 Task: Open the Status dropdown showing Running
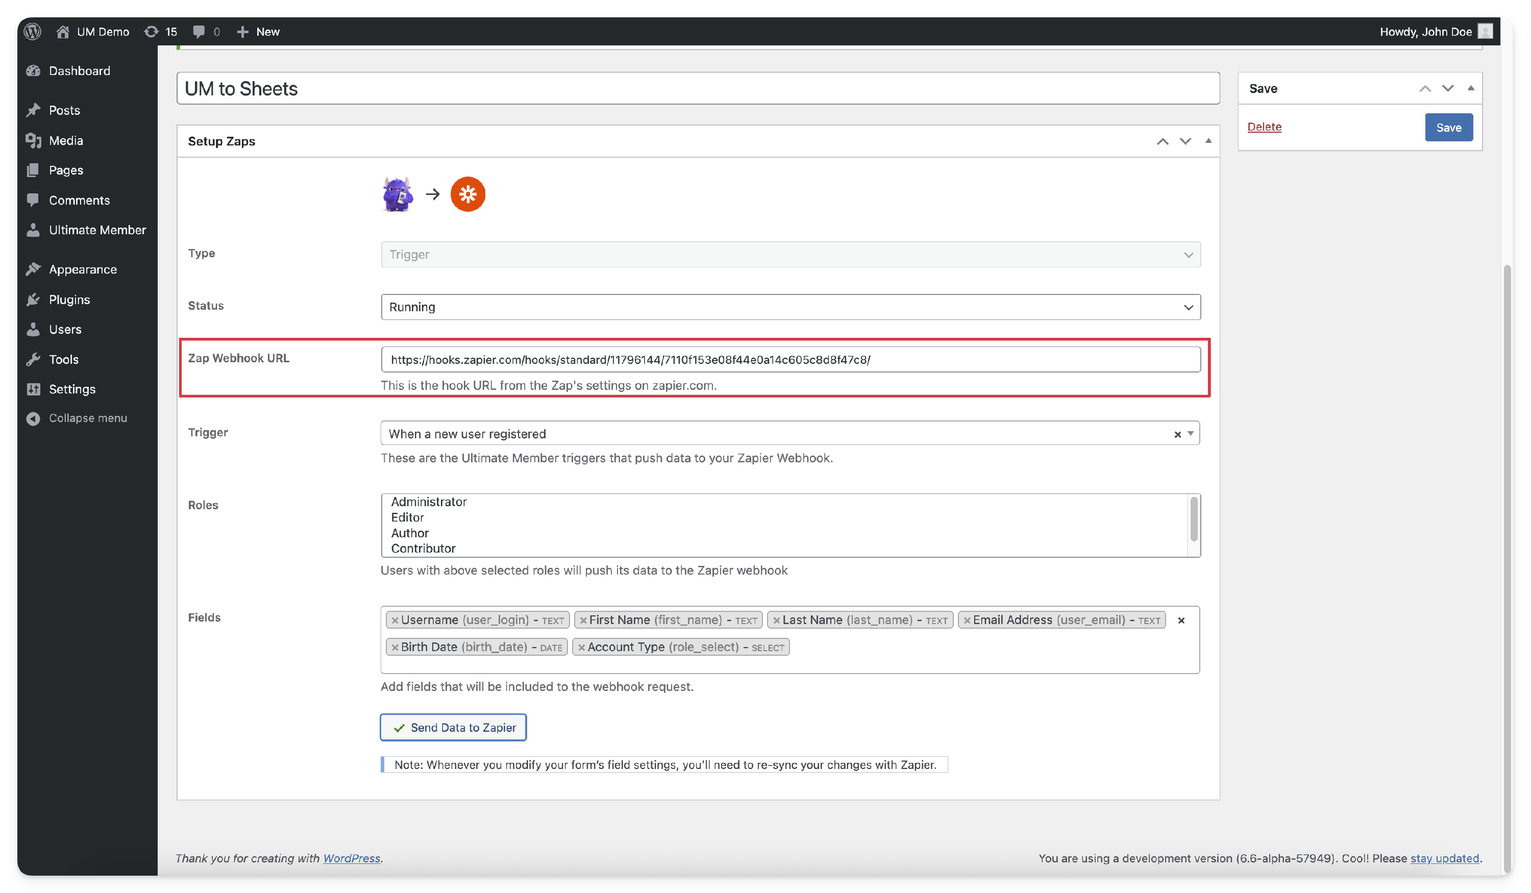(790, 307)
